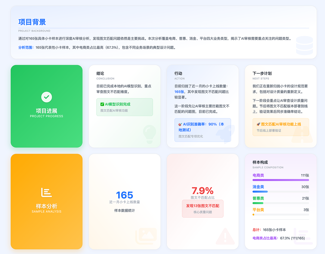
Task: Click the orange 平台类 progress bar
Action: 253,215
